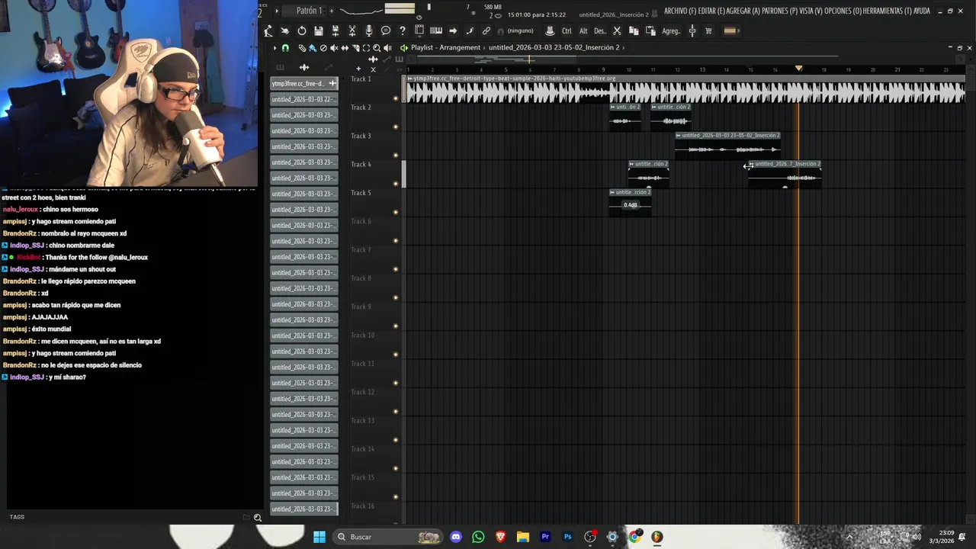Open the (ninguno) dropdown in toolbar
The image size is (976, 549).
click(520, 30)
